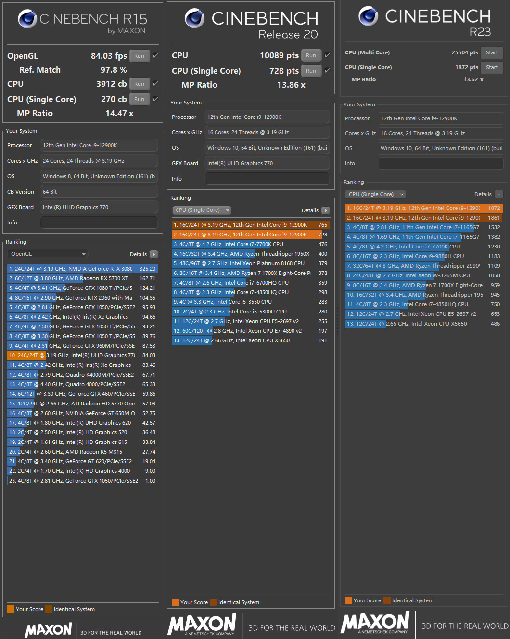The image size is (510, 639).
Task: Click the Identical System swatch in Release 20
Action: click(214, 602)
